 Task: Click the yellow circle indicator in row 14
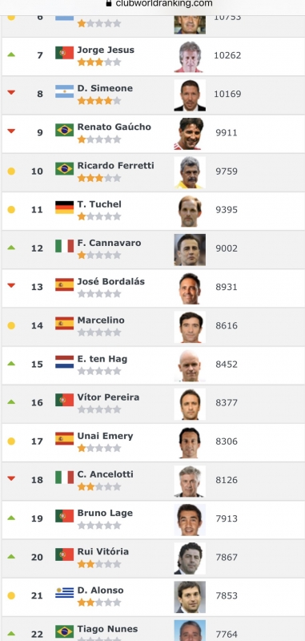11,325
